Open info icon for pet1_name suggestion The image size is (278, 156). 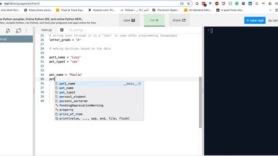click(139, 84)
